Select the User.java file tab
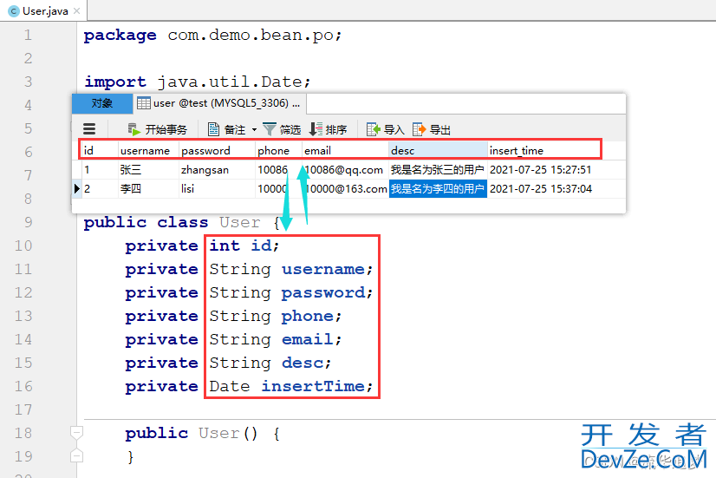 click(44, 11)
